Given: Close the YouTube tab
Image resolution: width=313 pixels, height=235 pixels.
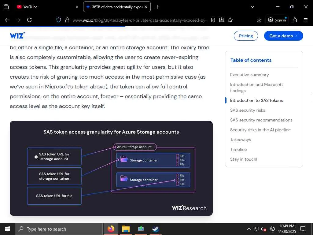Looking at the screenshot, I should 77,7.
